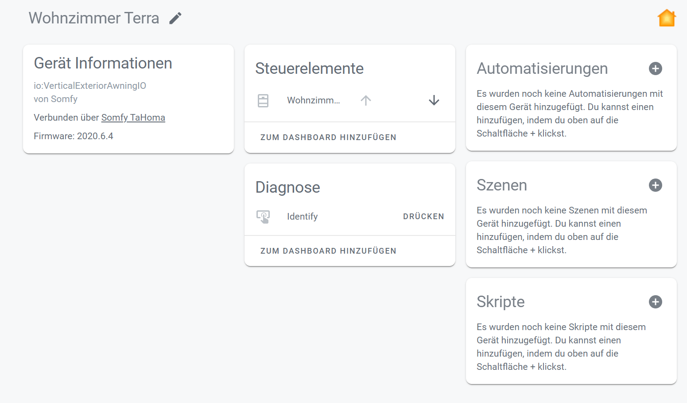Click the awning cover entity icon
This screenshot has height=403, width=687.
tap(263, 100)
